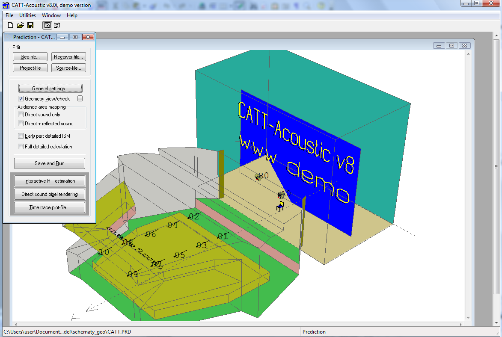The image size is (502, 337).
Task: Open General settings dialog
Action: 50,89
